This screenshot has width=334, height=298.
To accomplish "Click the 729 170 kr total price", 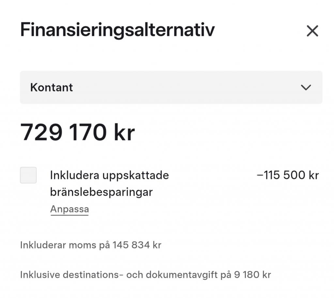I will (x=77, y=132).
